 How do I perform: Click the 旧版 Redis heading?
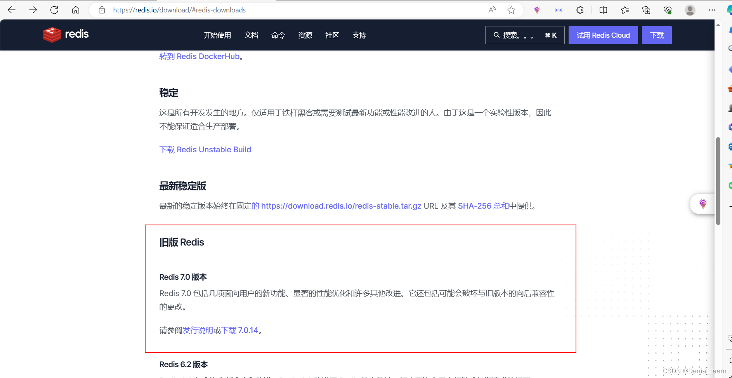[x=182, y=242]
